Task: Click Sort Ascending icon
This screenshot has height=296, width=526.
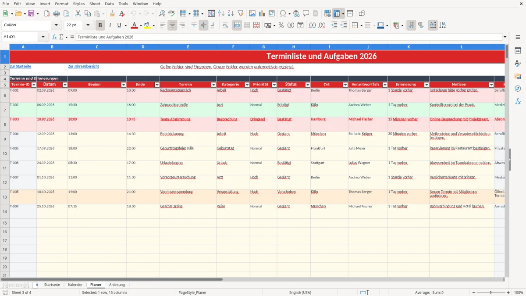Action: pos(221,14)
